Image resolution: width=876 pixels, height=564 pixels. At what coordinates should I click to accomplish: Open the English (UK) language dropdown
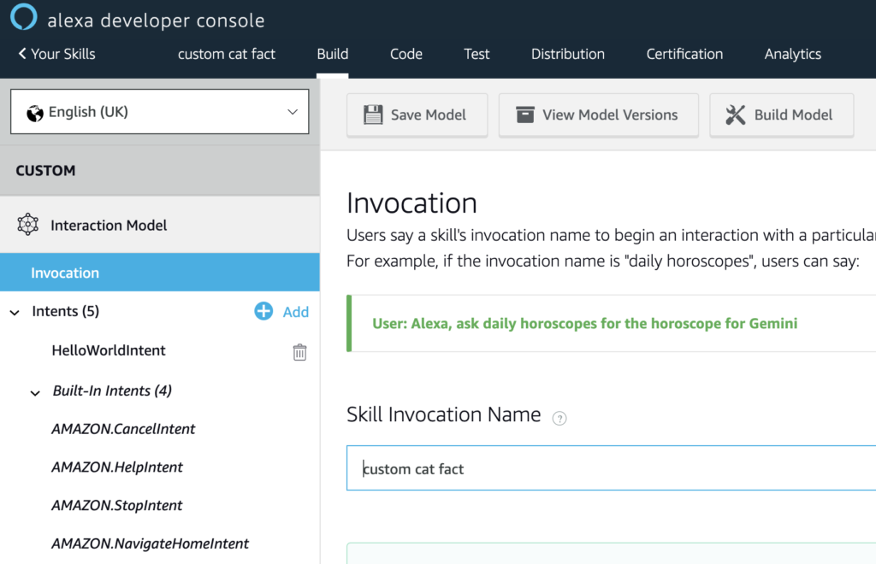[x=160, y=112]
